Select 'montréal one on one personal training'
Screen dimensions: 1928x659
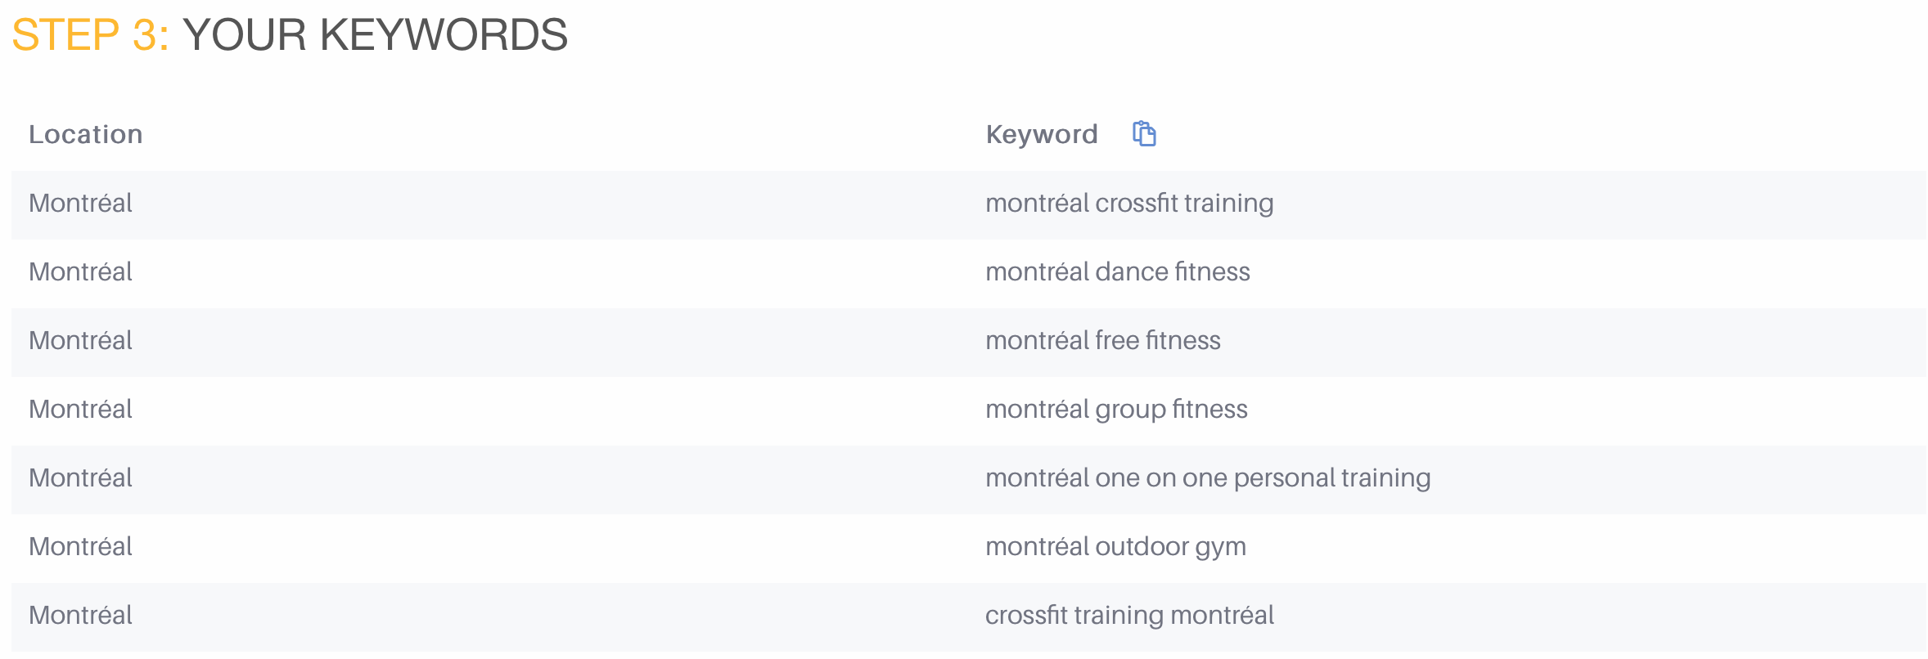1208,477
